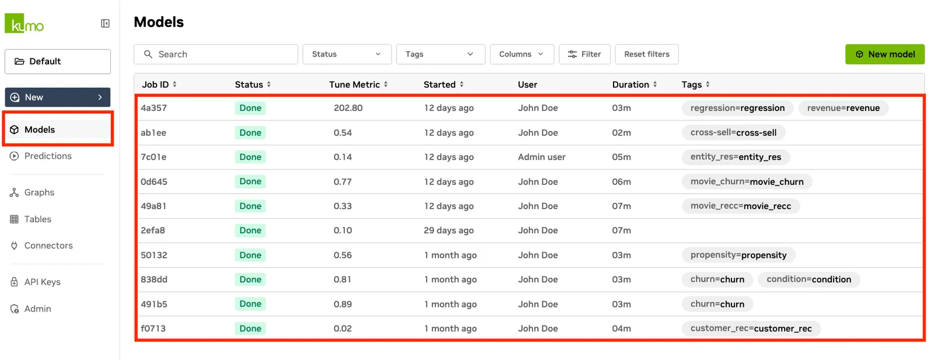The height and width of the screenshot is (360, 934).
Task: Open job f0713 row
Action: coord(529,328)
